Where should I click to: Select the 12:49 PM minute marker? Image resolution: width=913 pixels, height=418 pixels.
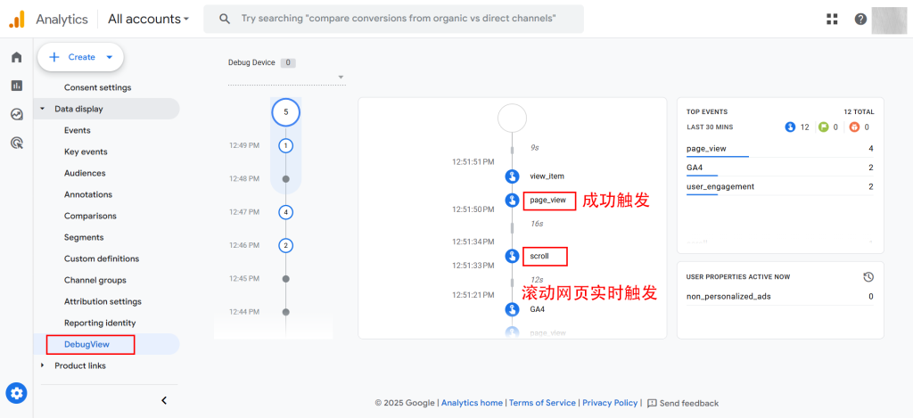pyautogui.click(x=285, y=145)
